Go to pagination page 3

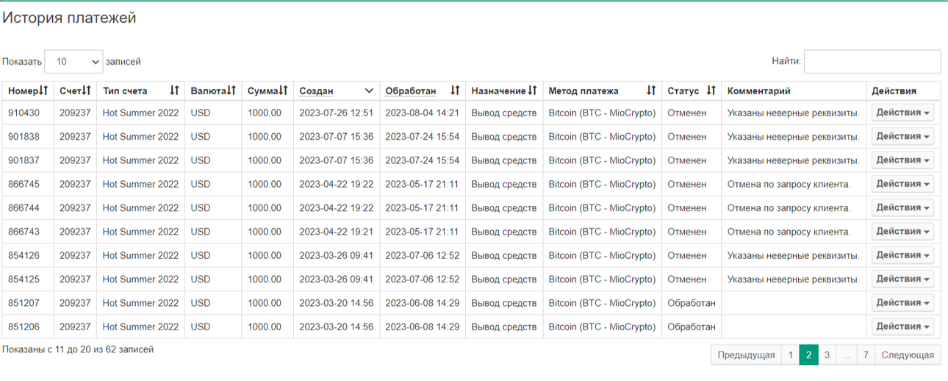click(x=827, y=355)
